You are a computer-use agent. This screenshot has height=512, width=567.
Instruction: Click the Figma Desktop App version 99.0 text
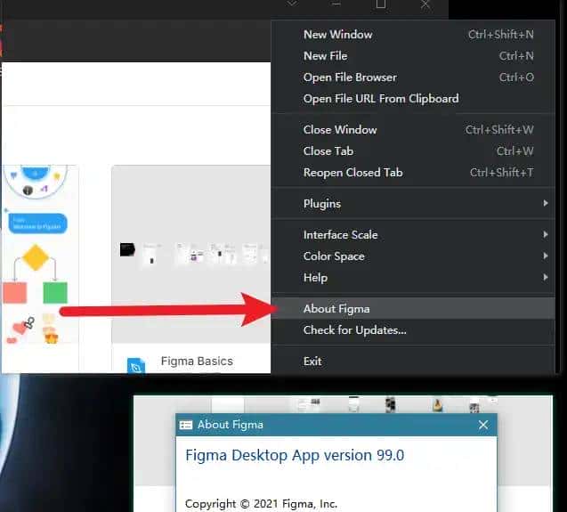tap(295, 455)
